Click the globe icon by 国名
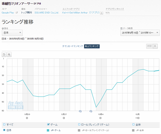The image size is (161, 134). pos(3,28)
